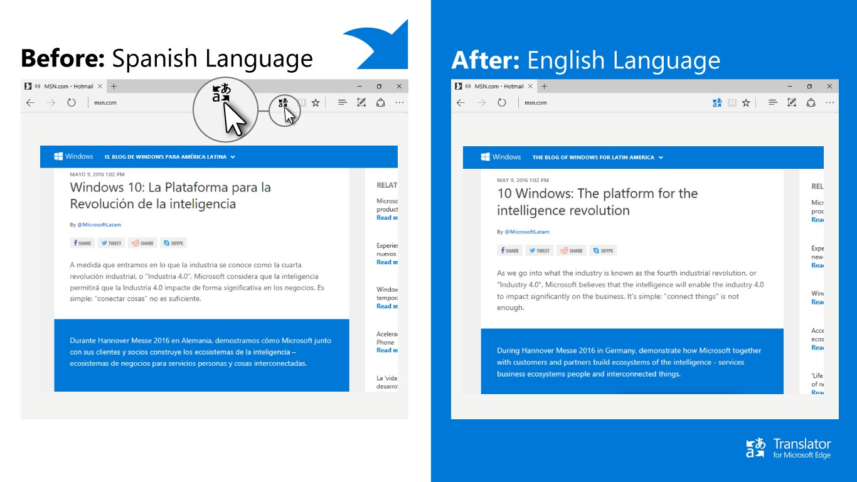Viewport: 857px width, 482px height.
Task: Click the Forward arrow in the Spanish window
Action: coord(51,103)
